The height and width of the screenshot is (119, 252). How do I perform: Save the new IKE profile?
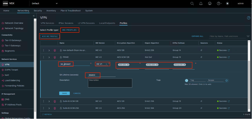coord(64,93)
